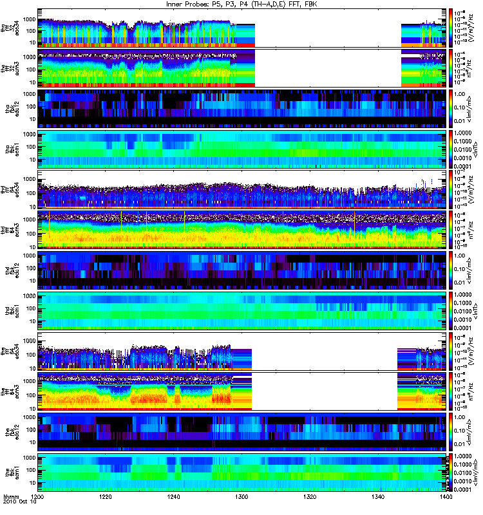Select the thd fbk scm1 filter bank panel
The width and height of the screenshot is (483, 515).
click(x=242, y=311)
